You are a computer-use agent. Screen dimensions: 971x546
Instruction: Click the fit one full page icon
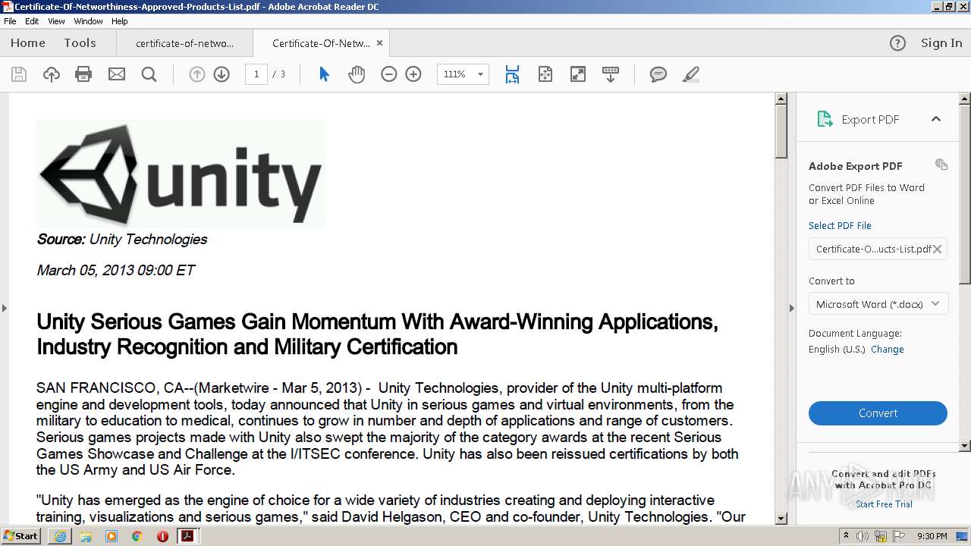pyautogui.click(x=545, y=74)
